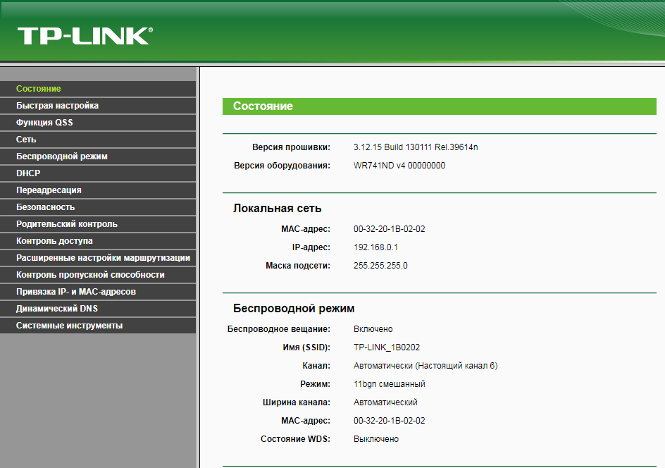Click the TP-LINK logo in header
665x468 pixels.
[85, 36]
